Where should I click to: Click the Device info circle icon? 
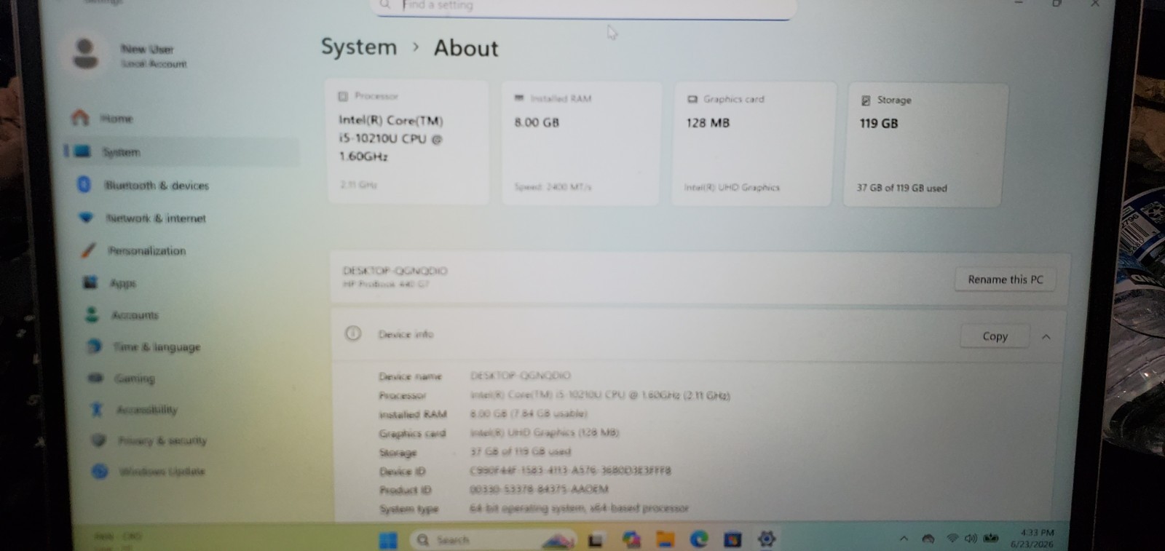(x=353, y=333)
